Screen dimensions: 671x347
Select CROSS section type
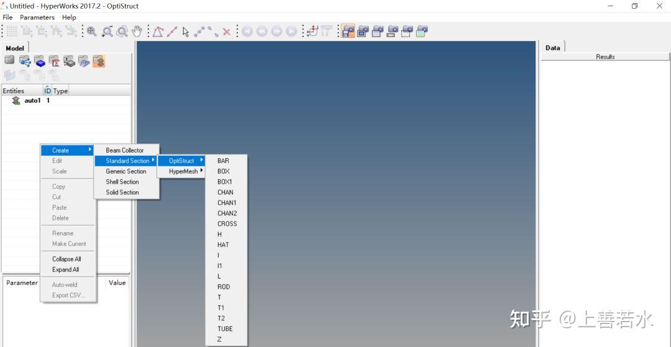(x=226, y=223)
